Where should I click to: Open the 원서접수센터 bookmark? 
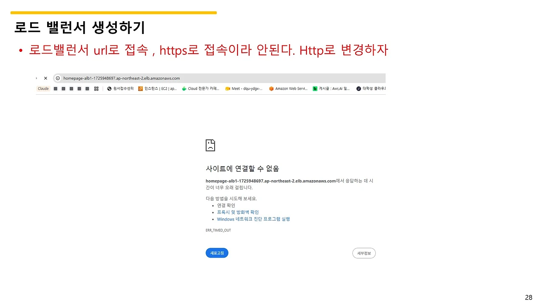click(121, 89)
